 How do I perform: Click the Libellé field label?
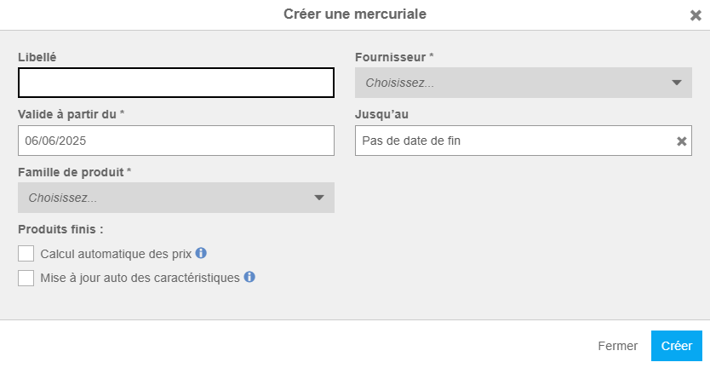coord(37,57)
